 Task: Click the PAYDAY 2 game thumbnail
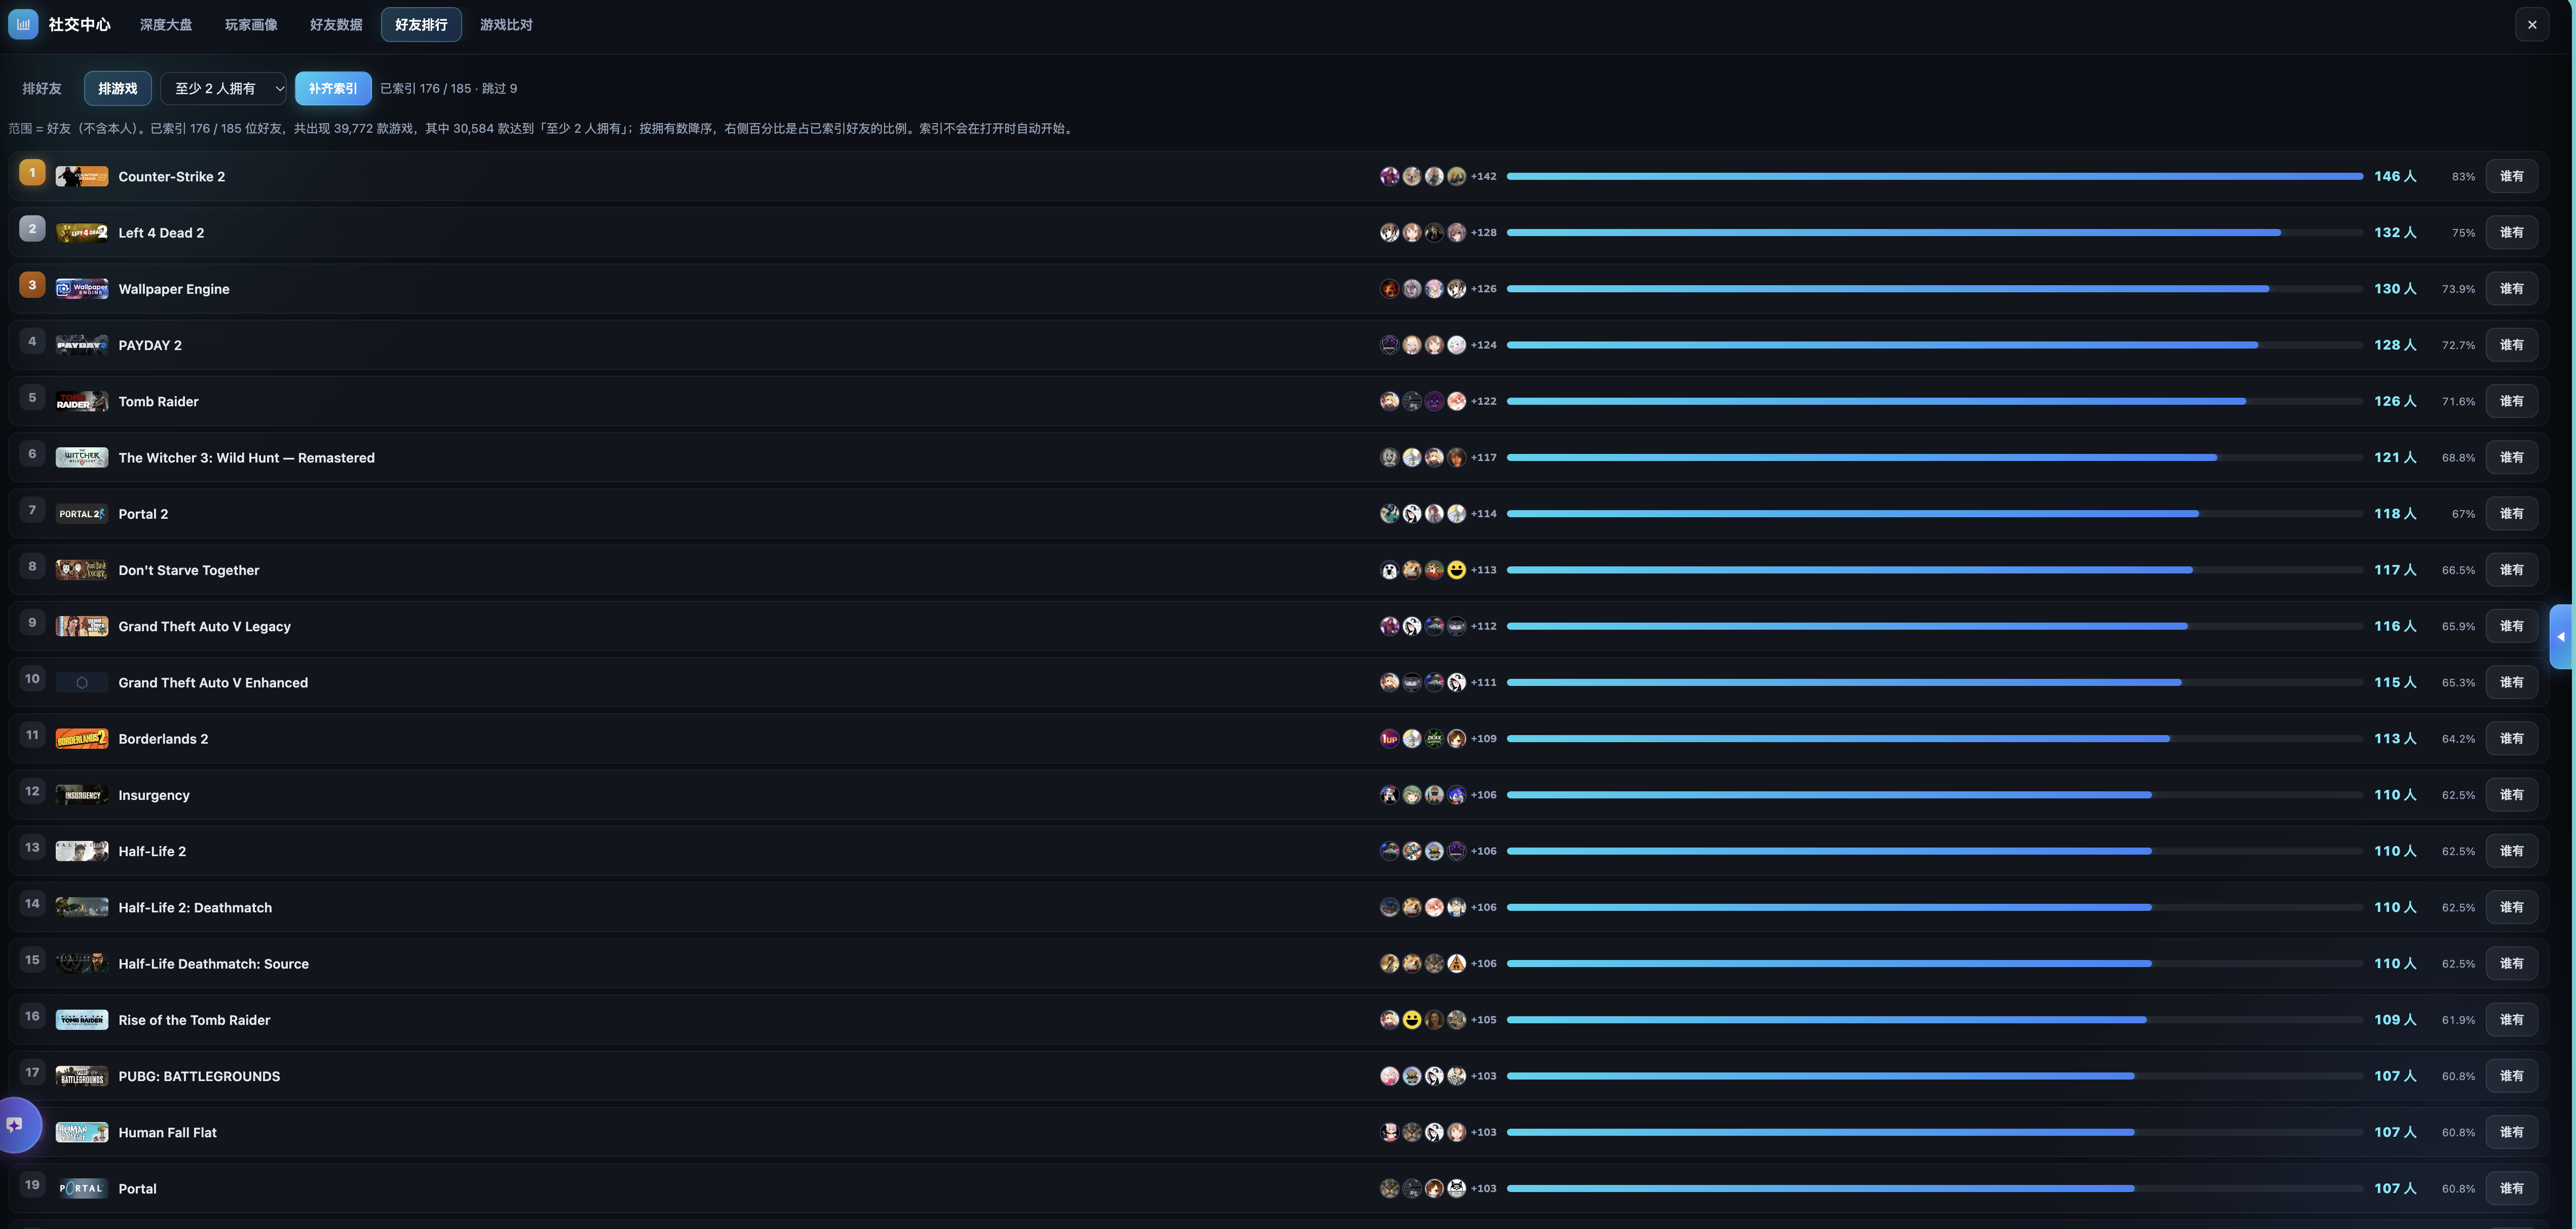pyautogui.click(x=82, y=345)
